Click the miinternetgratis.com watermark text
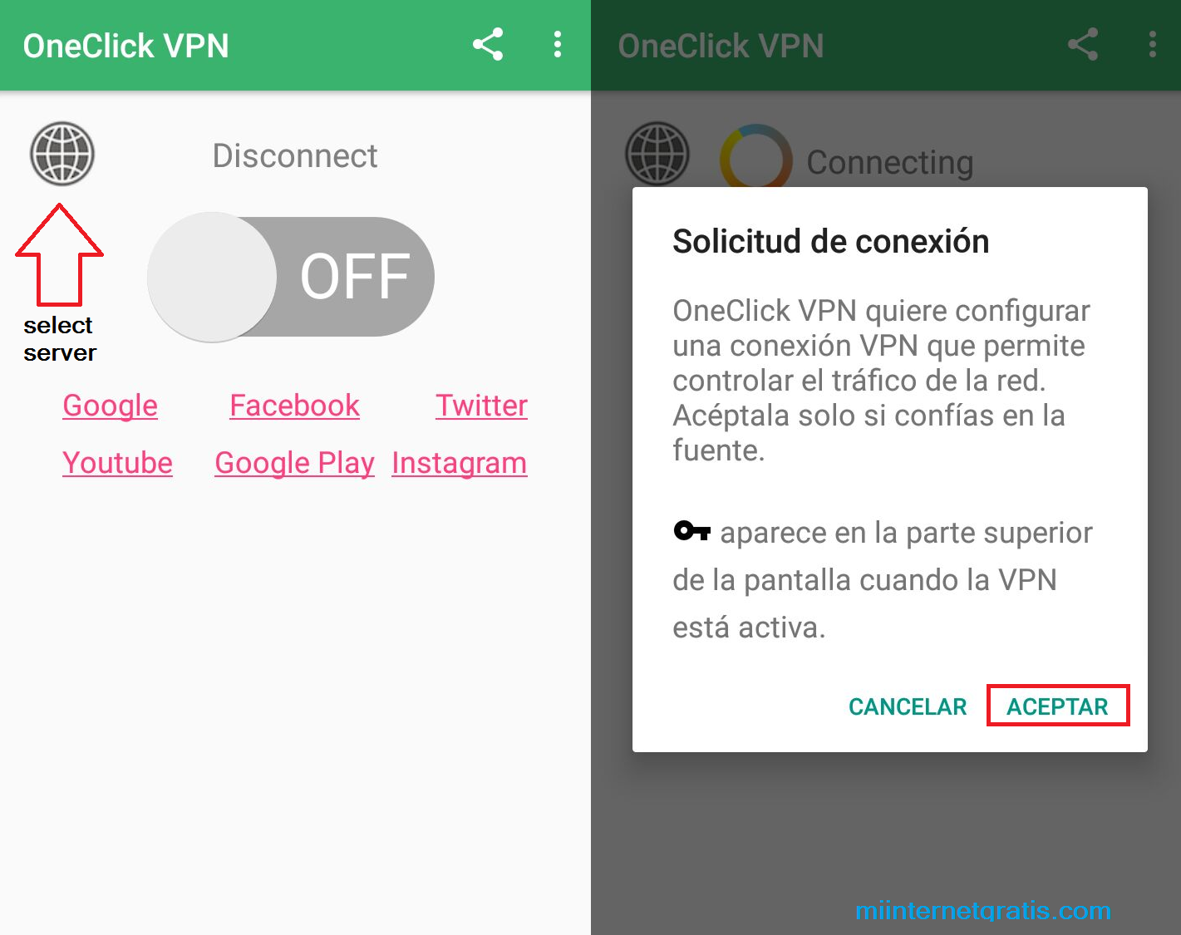1181x935 pixels. pos(983,910)
